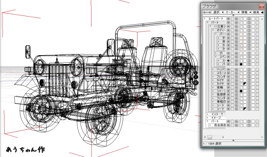267x157 pixels.
Task: Expand the シャーシ tree node
Action: coord(213,91)
